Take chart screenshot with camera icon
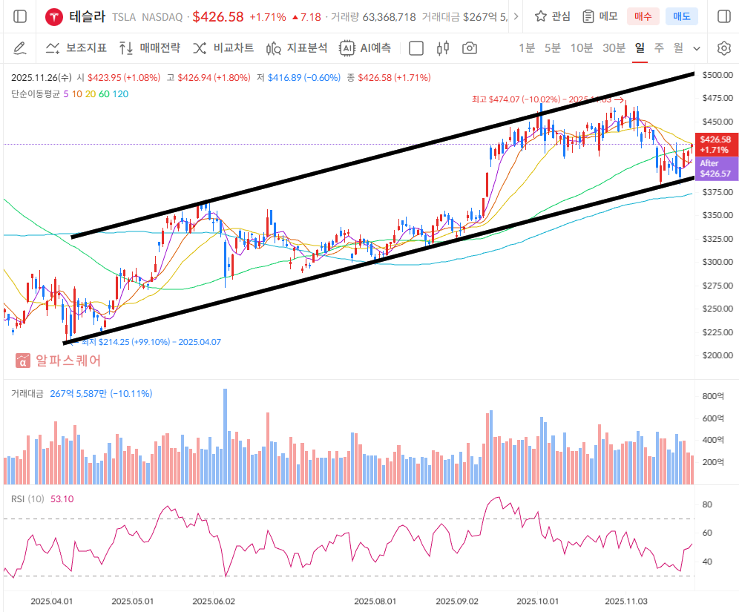 point(469,48)
